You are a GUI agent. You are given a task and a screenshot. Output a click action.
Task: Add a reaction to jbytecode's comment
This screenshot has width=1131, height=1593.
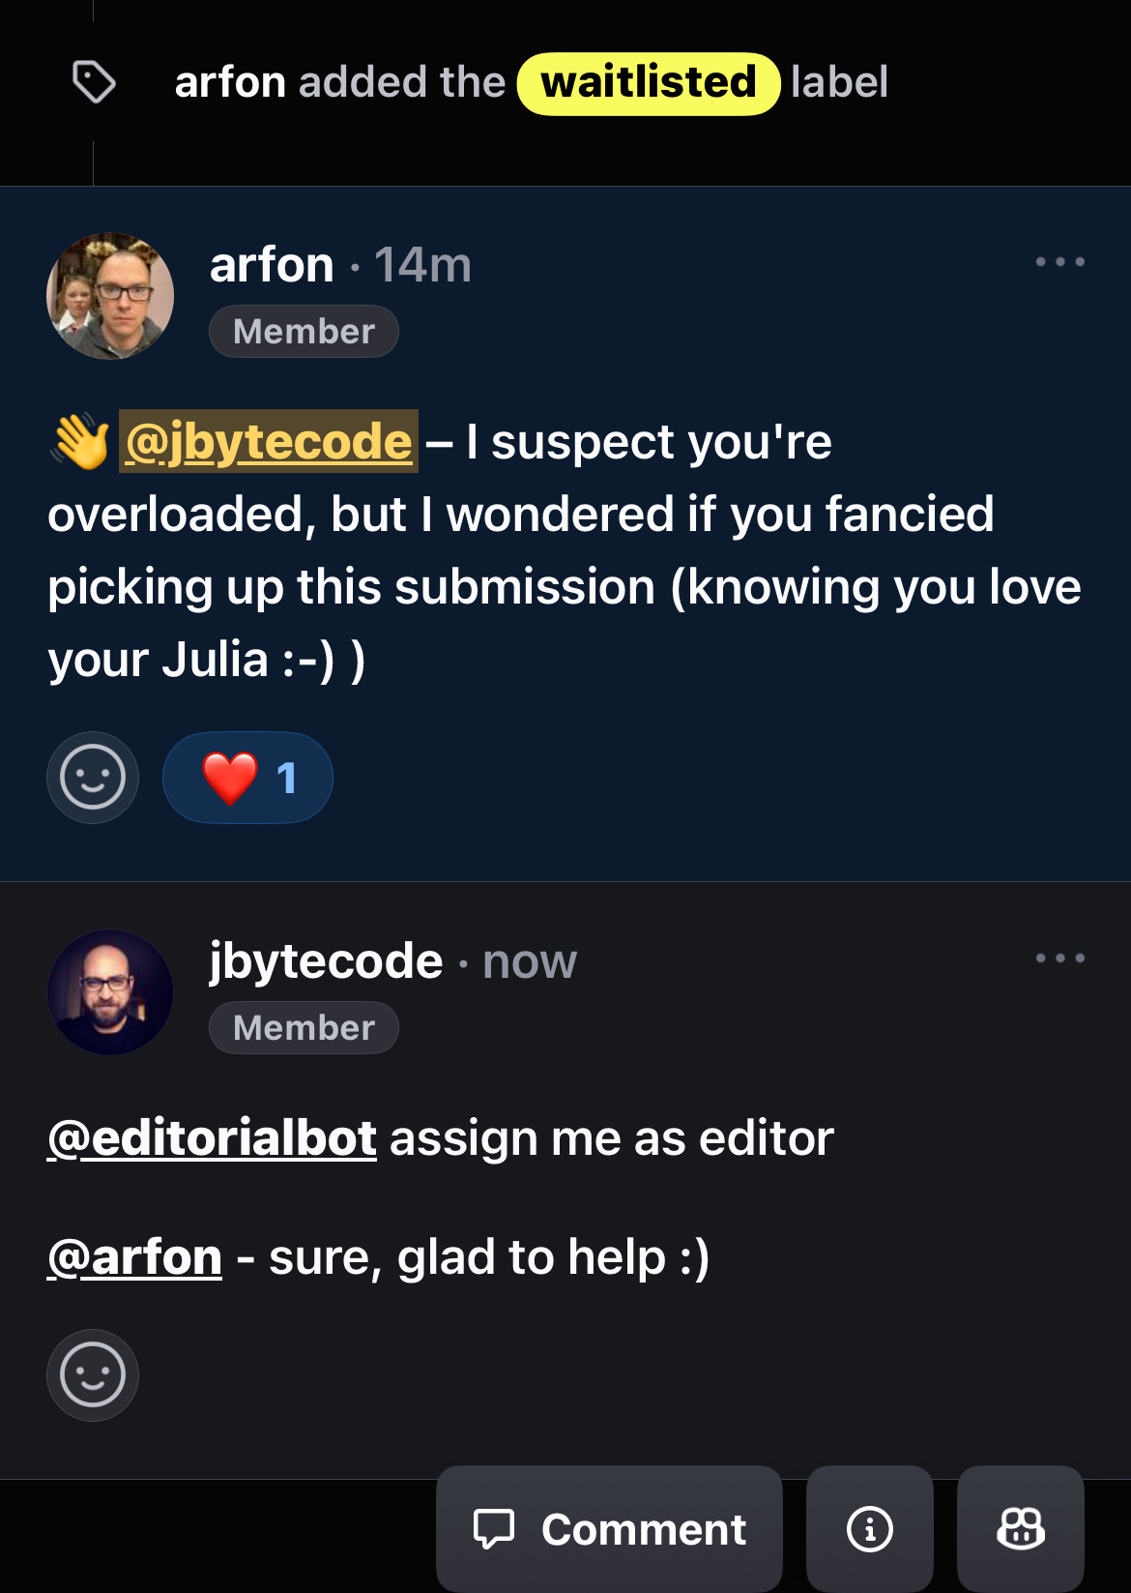pos(93,1375)
